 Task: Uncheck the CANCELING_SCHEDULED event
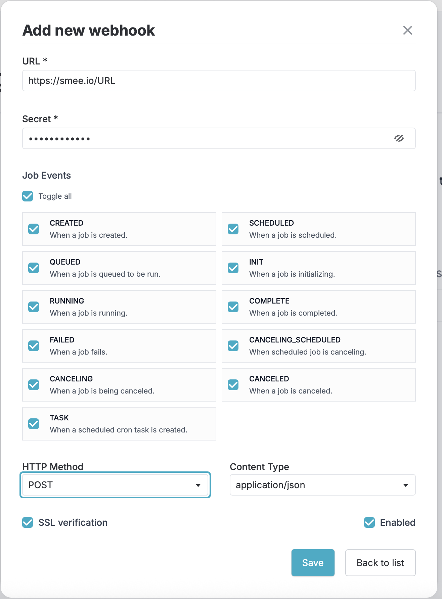233,346
